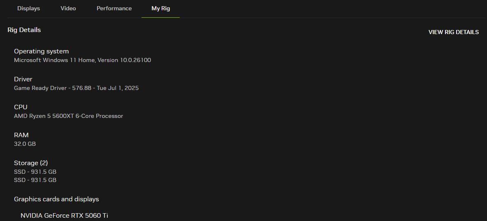
Task: Click the My Rig tab
Action: [x=160, y=8]
